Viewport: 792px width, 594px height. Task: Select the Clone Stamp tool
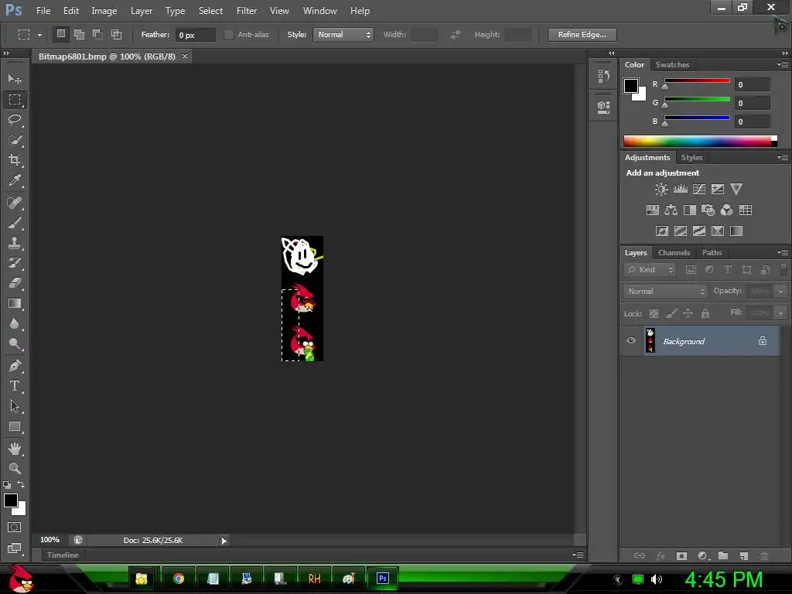click(15, 243)
